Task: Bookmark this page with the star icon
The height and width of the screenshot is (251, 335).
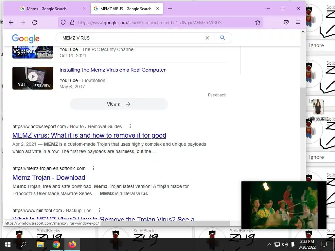Action: point(258,23)
